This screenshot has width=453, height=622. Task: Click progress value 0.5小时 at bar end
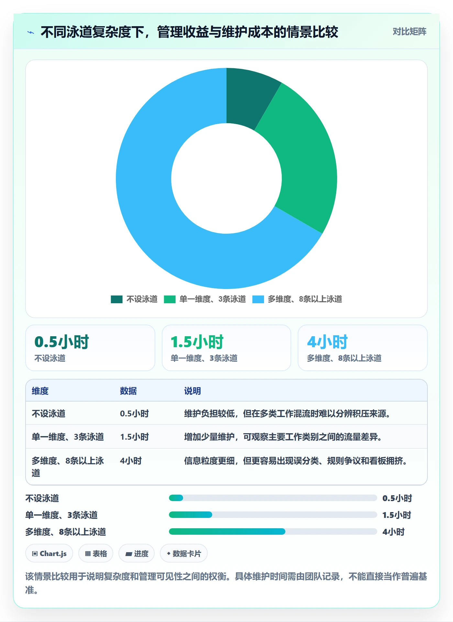coord(397,498)
